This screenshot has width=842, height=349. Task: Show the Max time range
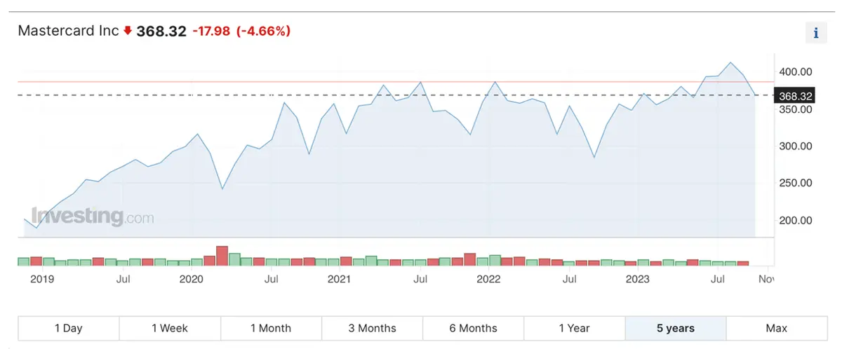[x=776, y=328]
